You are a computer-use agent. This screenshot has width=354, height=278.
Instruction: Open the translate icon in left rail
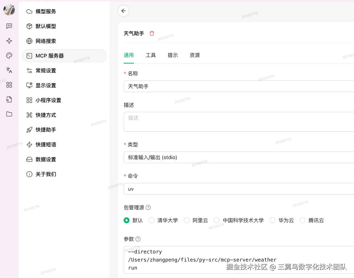click(x=9, y=70)
